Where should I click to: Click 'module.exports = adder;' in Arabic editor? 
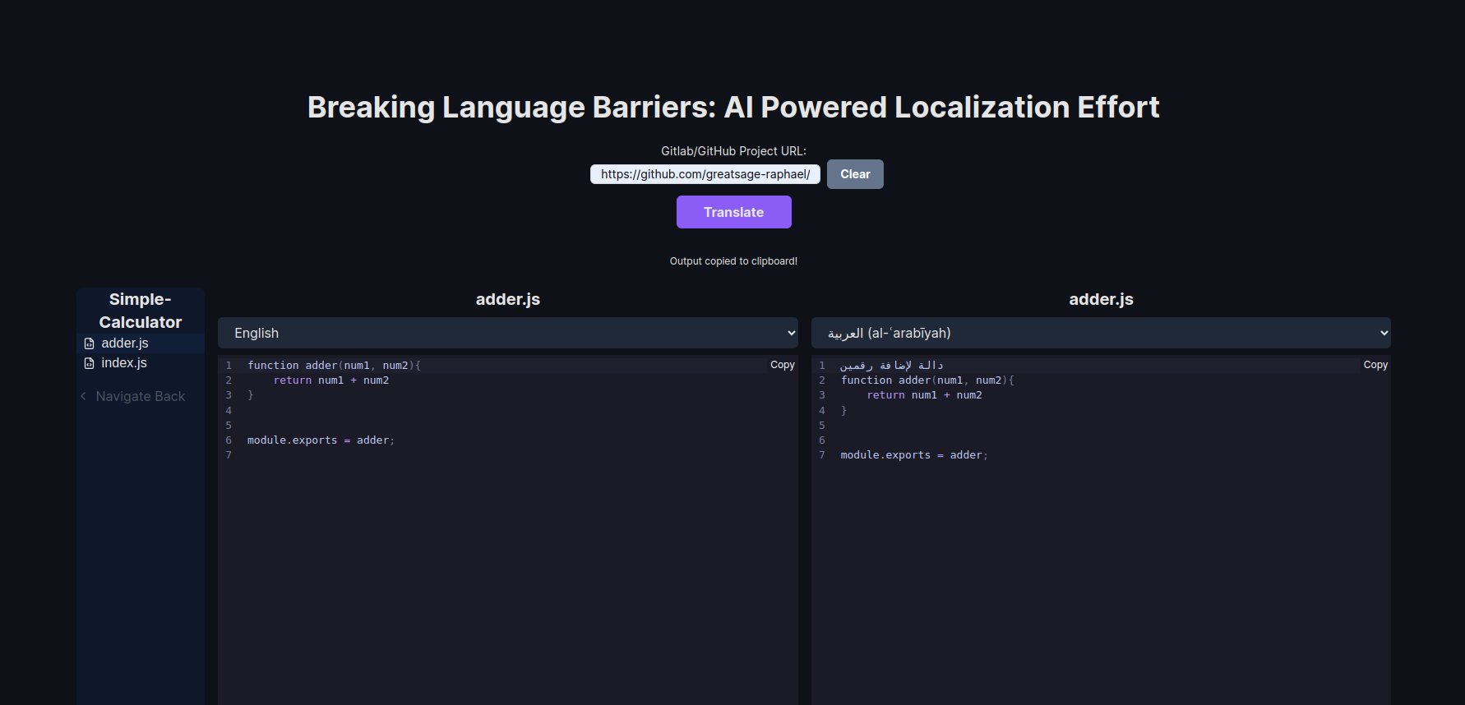click(x=914, y=455)
